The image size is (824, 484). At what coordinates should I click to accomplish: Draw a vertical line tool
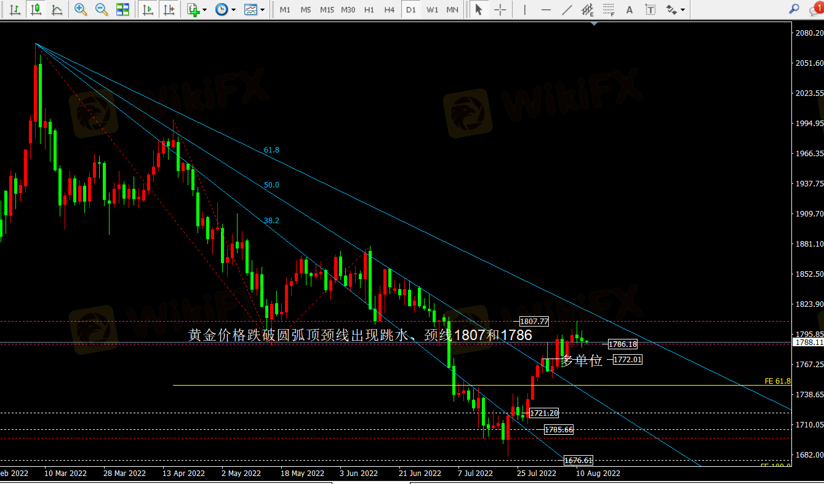(524, 9)
